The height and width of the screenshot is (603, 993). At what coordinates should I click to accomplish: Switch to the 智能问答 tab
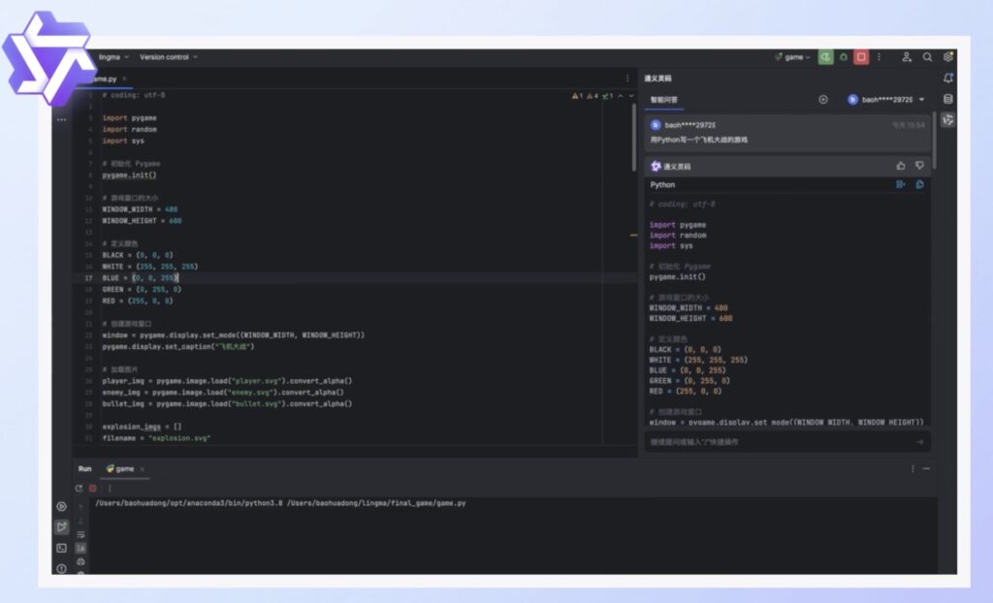[664, 99]
